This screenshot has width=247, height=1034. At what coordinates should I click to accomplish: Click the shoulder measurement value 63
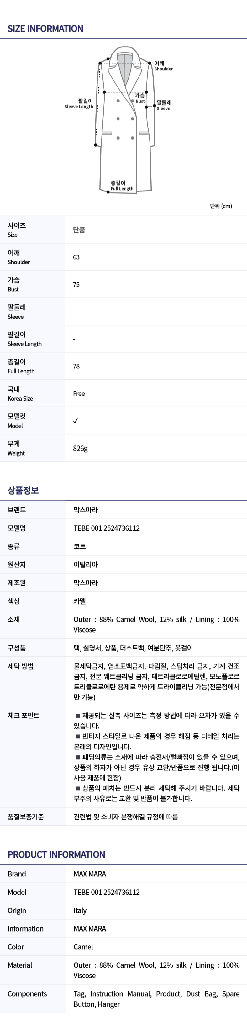point(76,257)
